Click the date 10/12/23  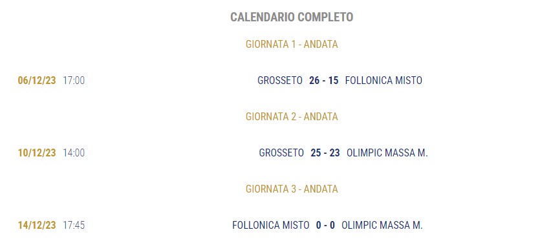pos(37,153)
